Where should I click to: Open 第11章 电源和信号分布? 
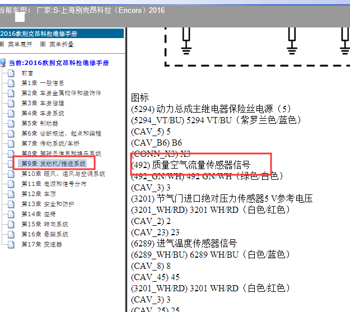pos(54,184)
